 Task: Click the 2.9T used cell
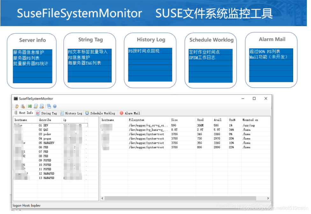click(200, 130)
